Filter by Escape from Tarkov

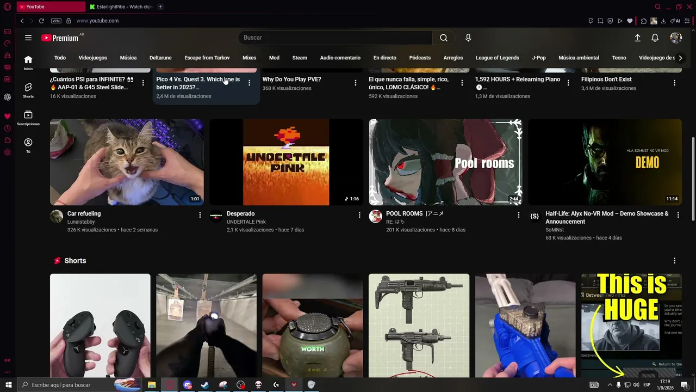(x=207, y=58)
